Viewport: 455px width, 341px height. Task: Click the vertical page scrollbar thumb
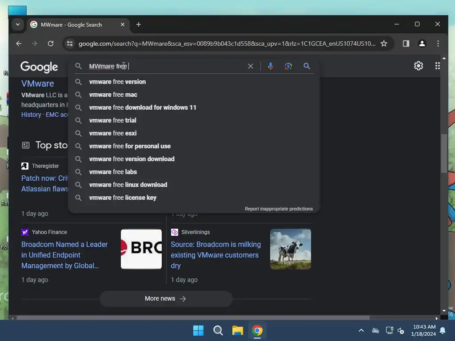[x=444, y=153]
